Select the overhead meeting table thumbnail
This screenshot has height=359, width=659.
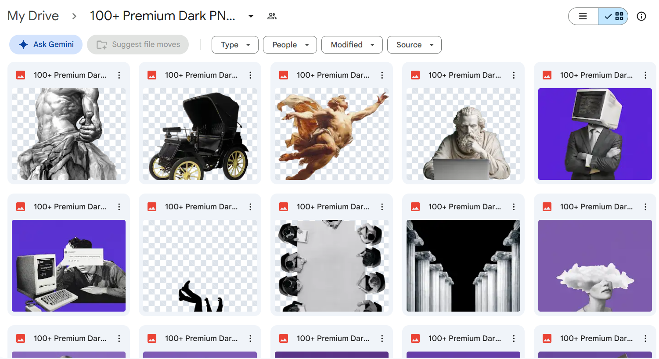[x=331, y=266]
